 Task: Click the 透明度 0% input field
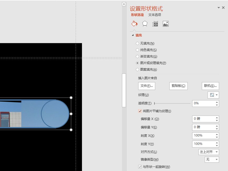click(x=204, y=104)
